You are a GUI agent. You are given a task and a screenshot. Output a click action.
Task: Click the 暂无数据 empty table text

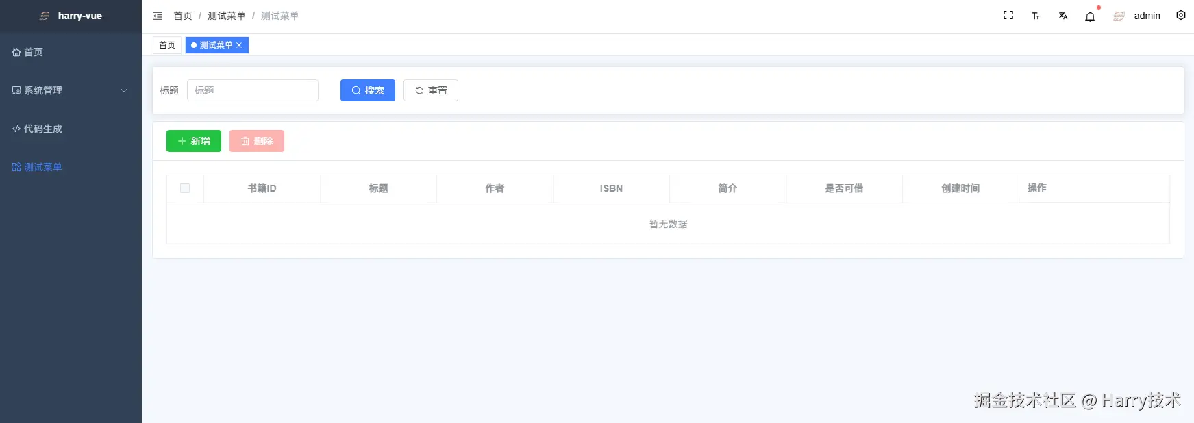point(668,224)
